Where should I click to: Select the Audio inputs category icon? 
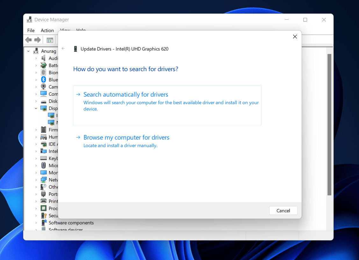pyautogui.click(x=44, y=58)
